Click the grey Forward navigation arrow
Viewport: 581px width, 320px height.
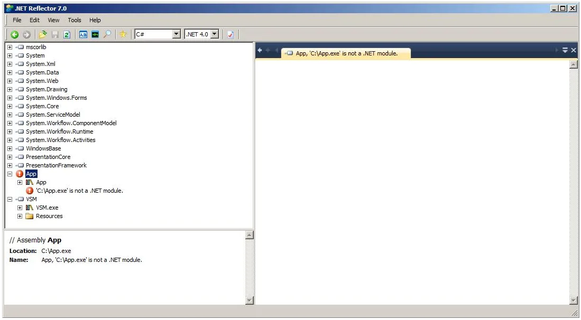[26, 34]
